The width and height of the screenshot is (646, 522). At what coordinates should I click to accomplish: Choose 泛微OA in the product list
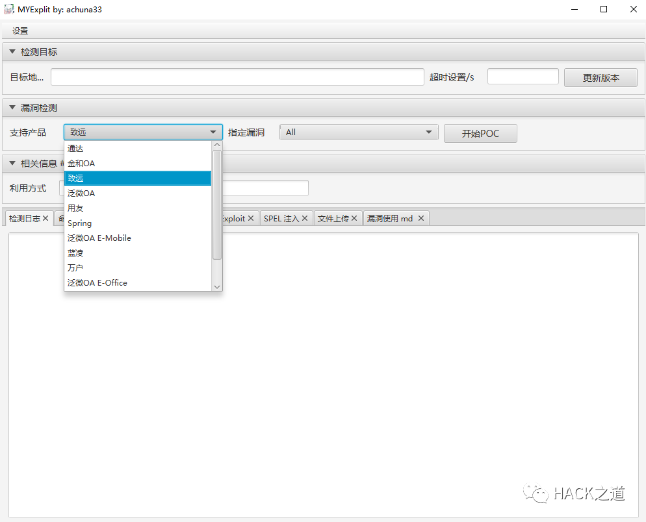[138, 193]
